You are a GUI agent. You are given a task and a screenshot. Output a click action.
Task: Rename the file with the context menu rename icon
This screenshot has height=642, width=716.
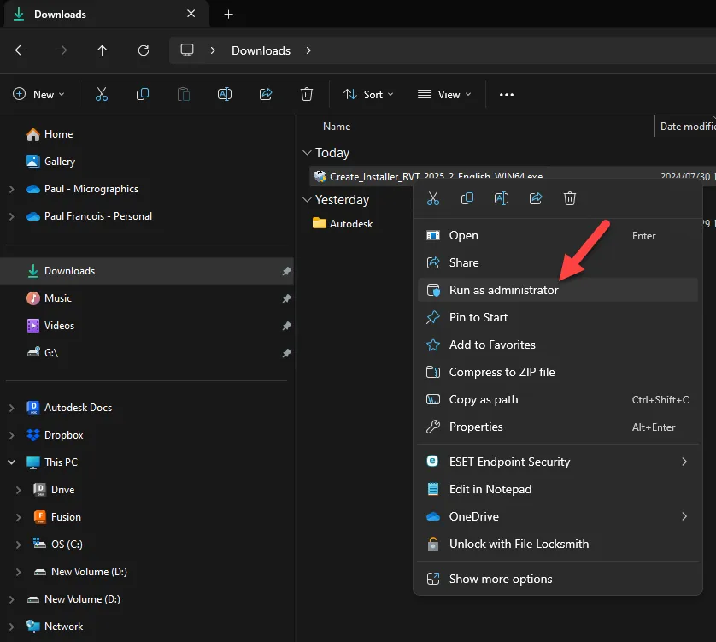(x=501, y=198)
